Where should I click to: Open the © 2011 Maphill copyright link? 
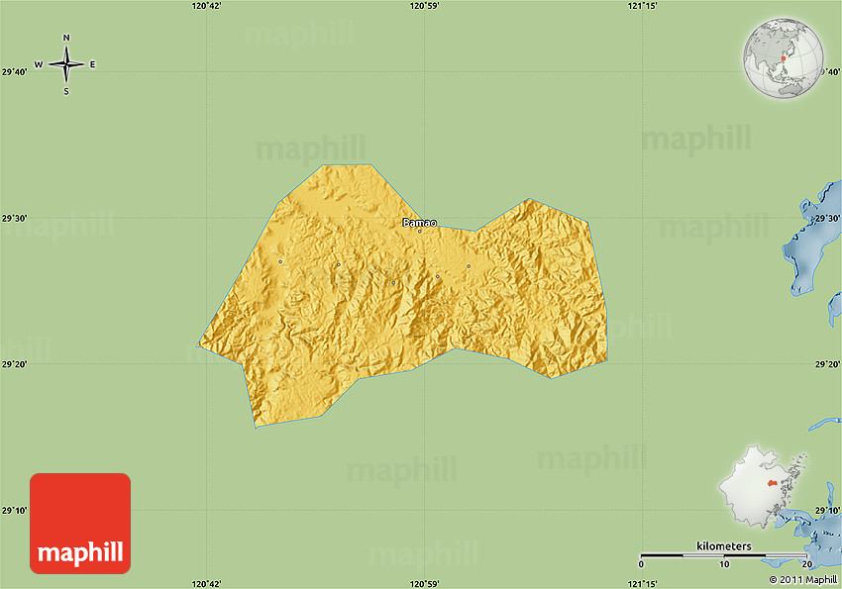(x=802, y=578)
